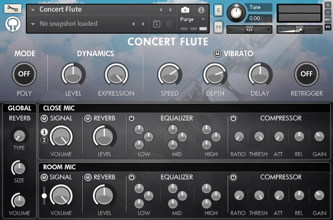Image resolution: width=333 pixels, height=220 pixels.
Task: Open the Concert Flute instrument dropdown arrow
Action: point(33,10)
